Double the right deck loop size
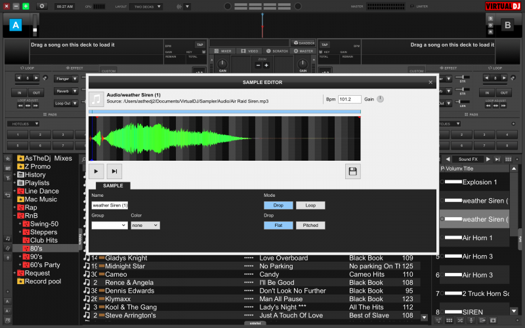The height and width of the screenshot is (328, 525). pos(504,78)
